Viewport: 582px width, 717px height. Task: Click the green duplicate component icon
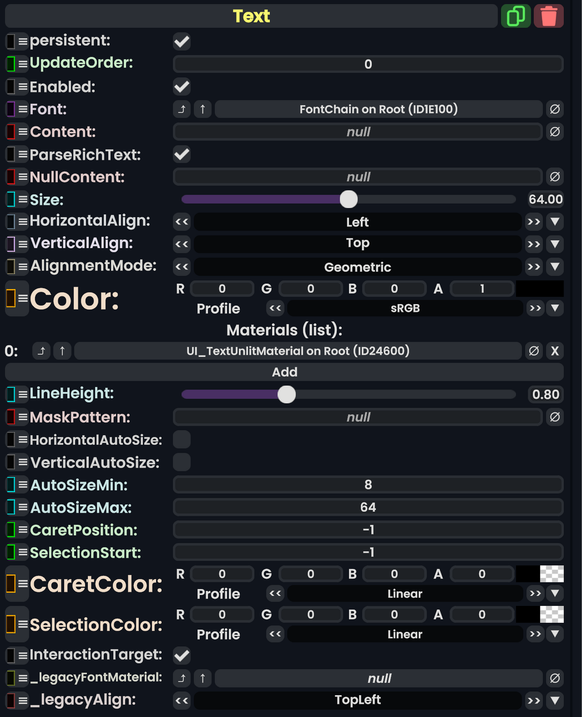516,16
